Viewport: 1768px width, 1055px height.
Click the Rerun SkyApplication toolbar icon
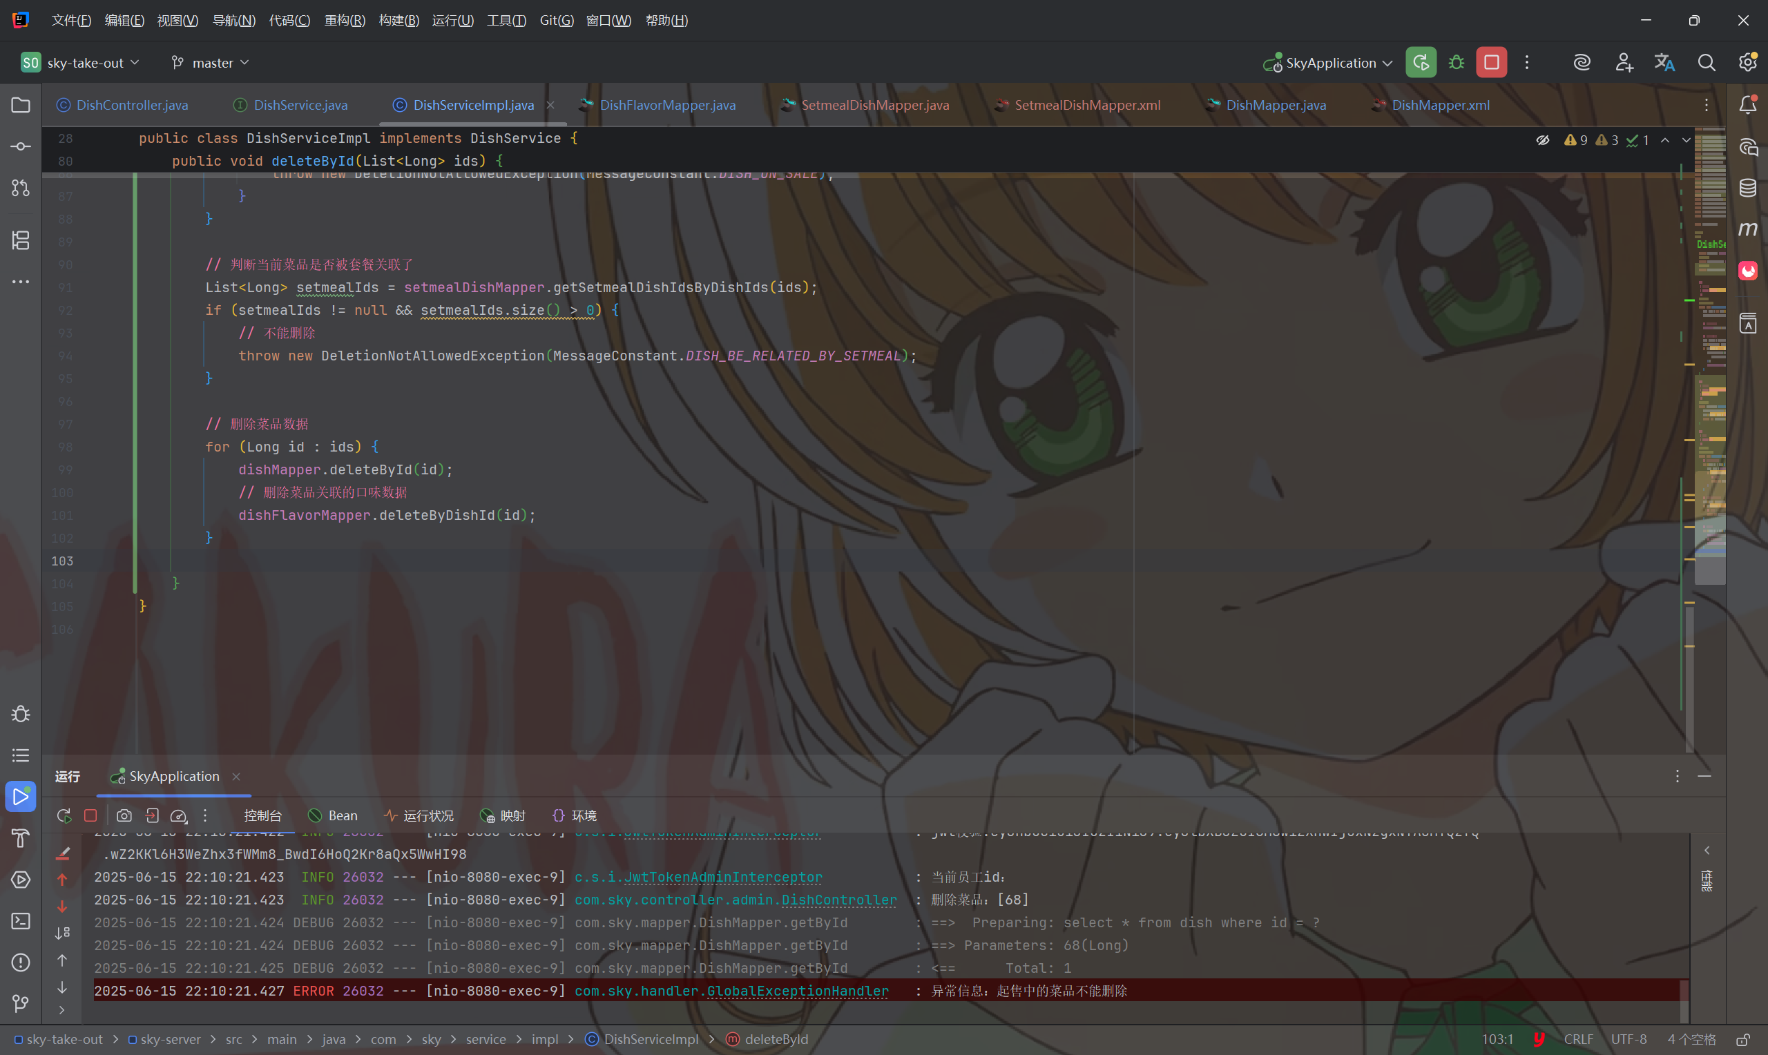point(1421,63)
